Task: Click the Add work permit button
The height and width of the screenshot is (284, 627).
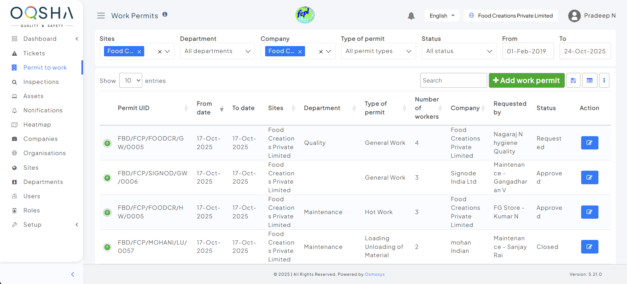Action: [x=526, y=81]
